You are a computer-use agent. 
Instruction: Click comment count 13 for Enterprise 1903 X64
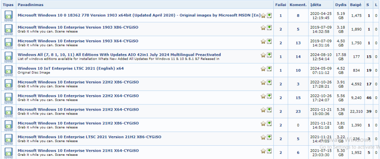[x=298, y=43]
